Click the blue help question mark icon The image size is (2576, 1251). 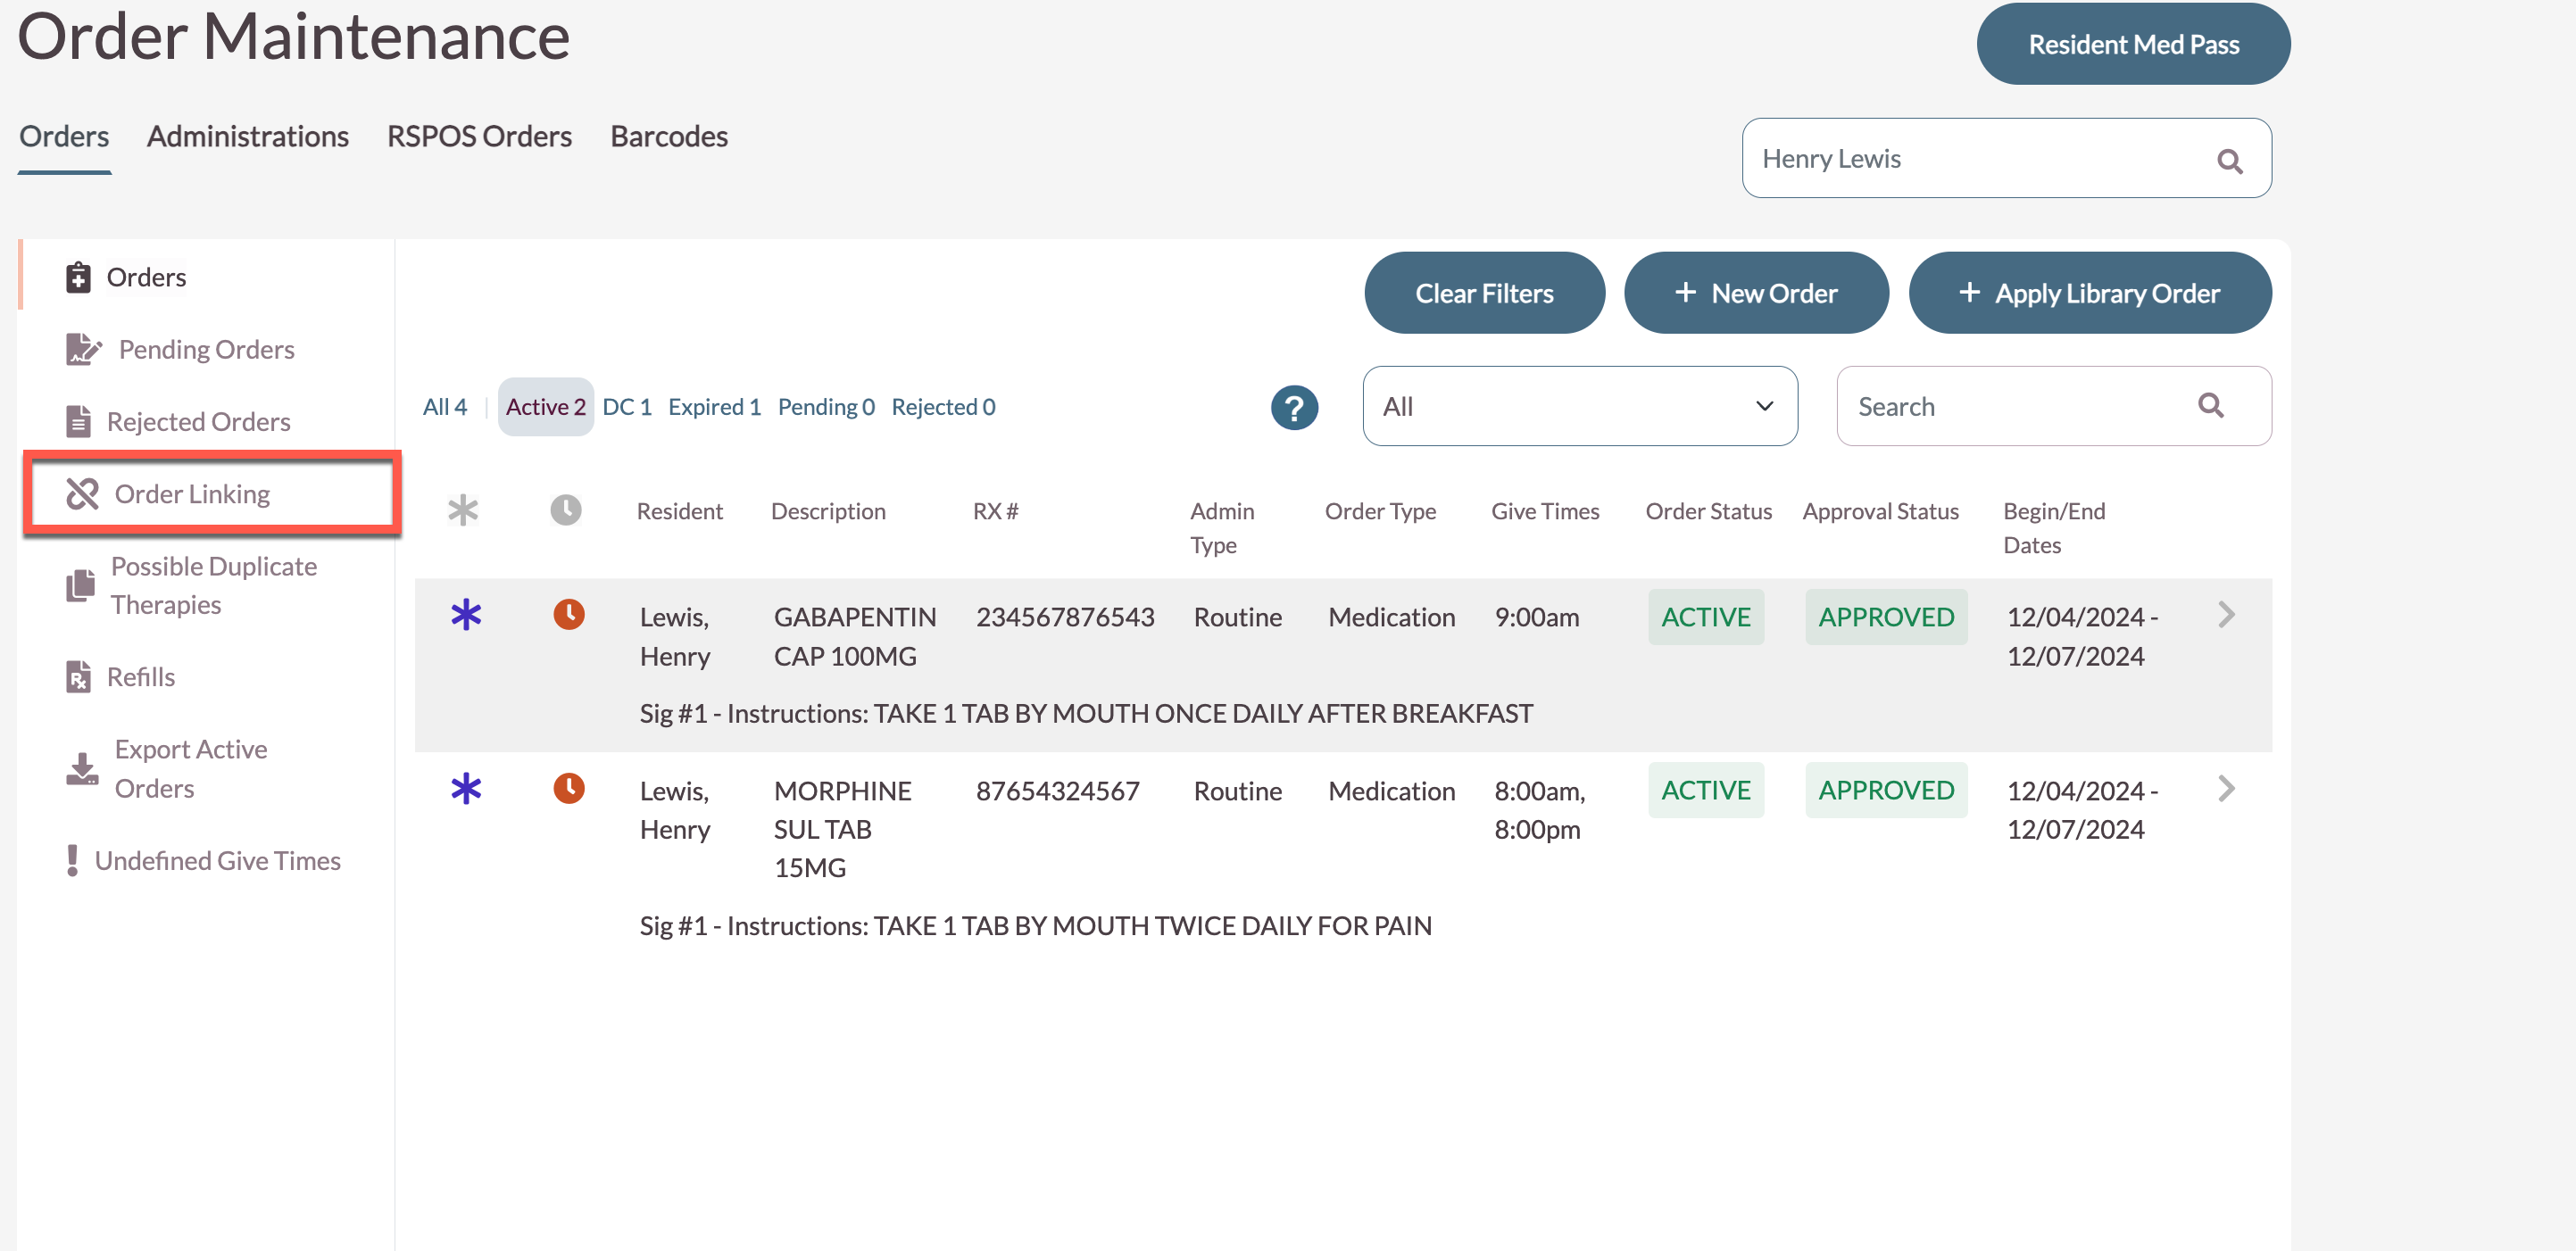[x=1294, y=407]
